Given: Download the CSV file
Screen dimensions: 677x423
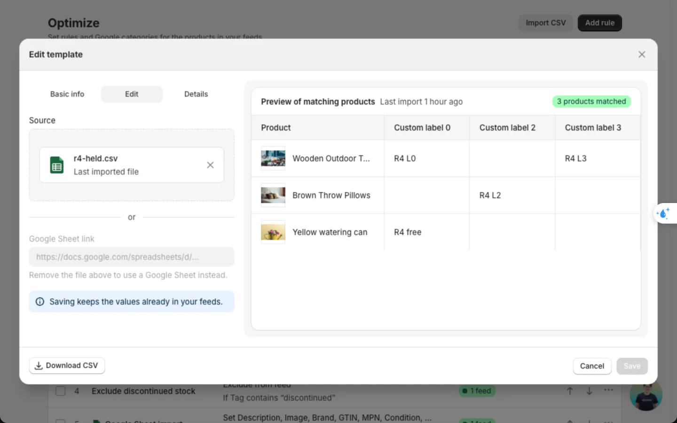Looking at the screenshot, I should [x=67, y=366].
